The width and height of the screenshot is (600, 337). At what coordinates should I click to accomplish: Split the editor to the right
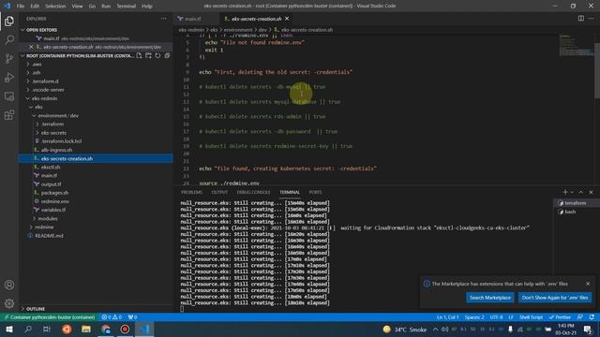581,19
